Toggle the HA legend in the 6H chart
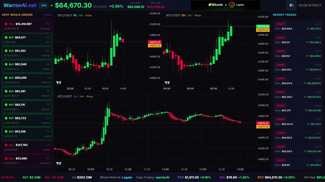This screenshot has width=325, height=182. [190, 15]
